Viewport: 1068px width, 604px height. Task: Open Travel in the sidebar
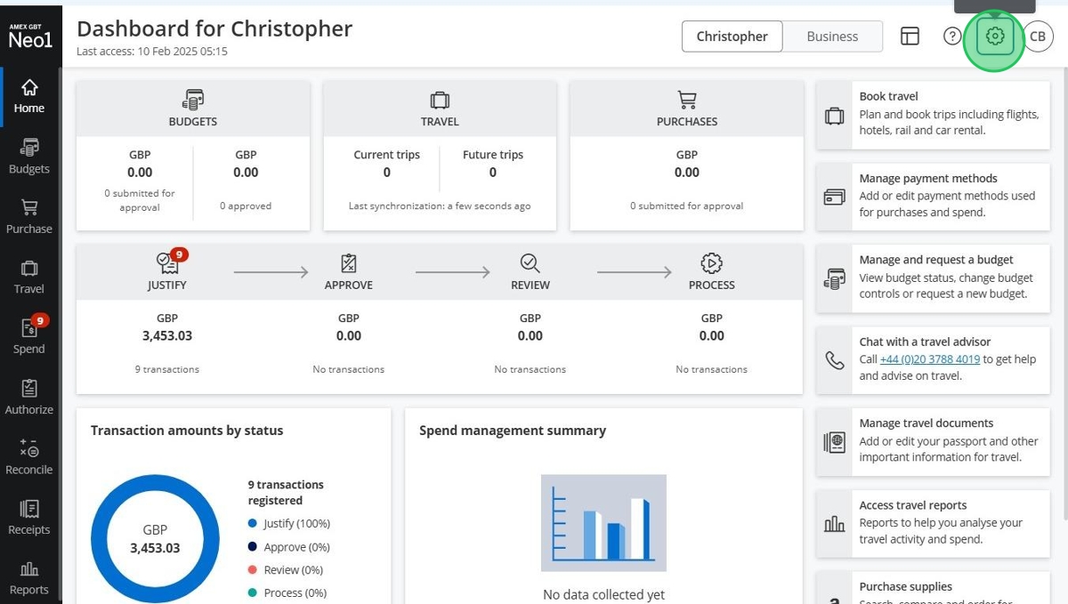tap(29, 277)
